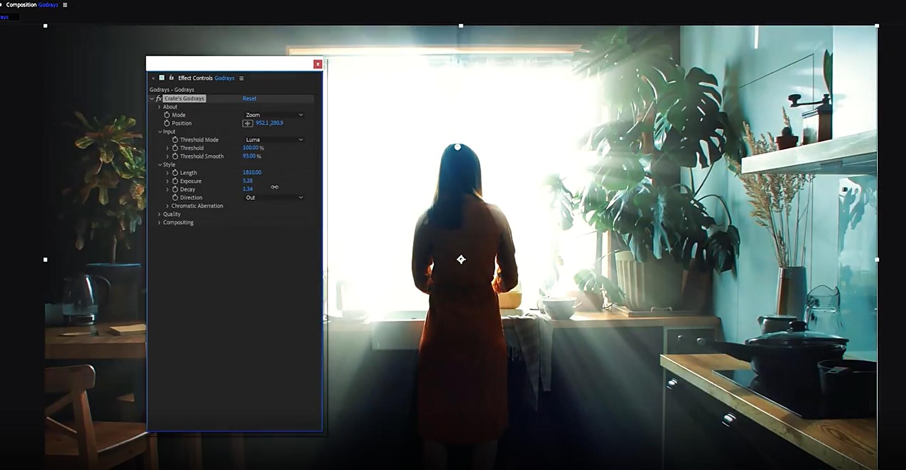906x470 pixels.
Task: Toggle the Position stopwatch keyframe icon
Action: pos(167,123)
